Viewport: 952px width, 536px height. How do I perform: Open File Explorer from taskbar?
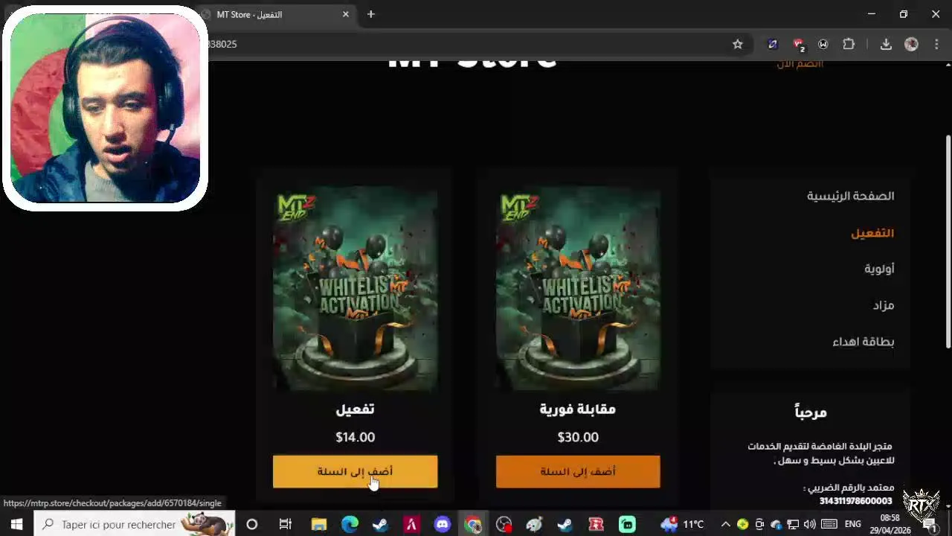point(318,524)
